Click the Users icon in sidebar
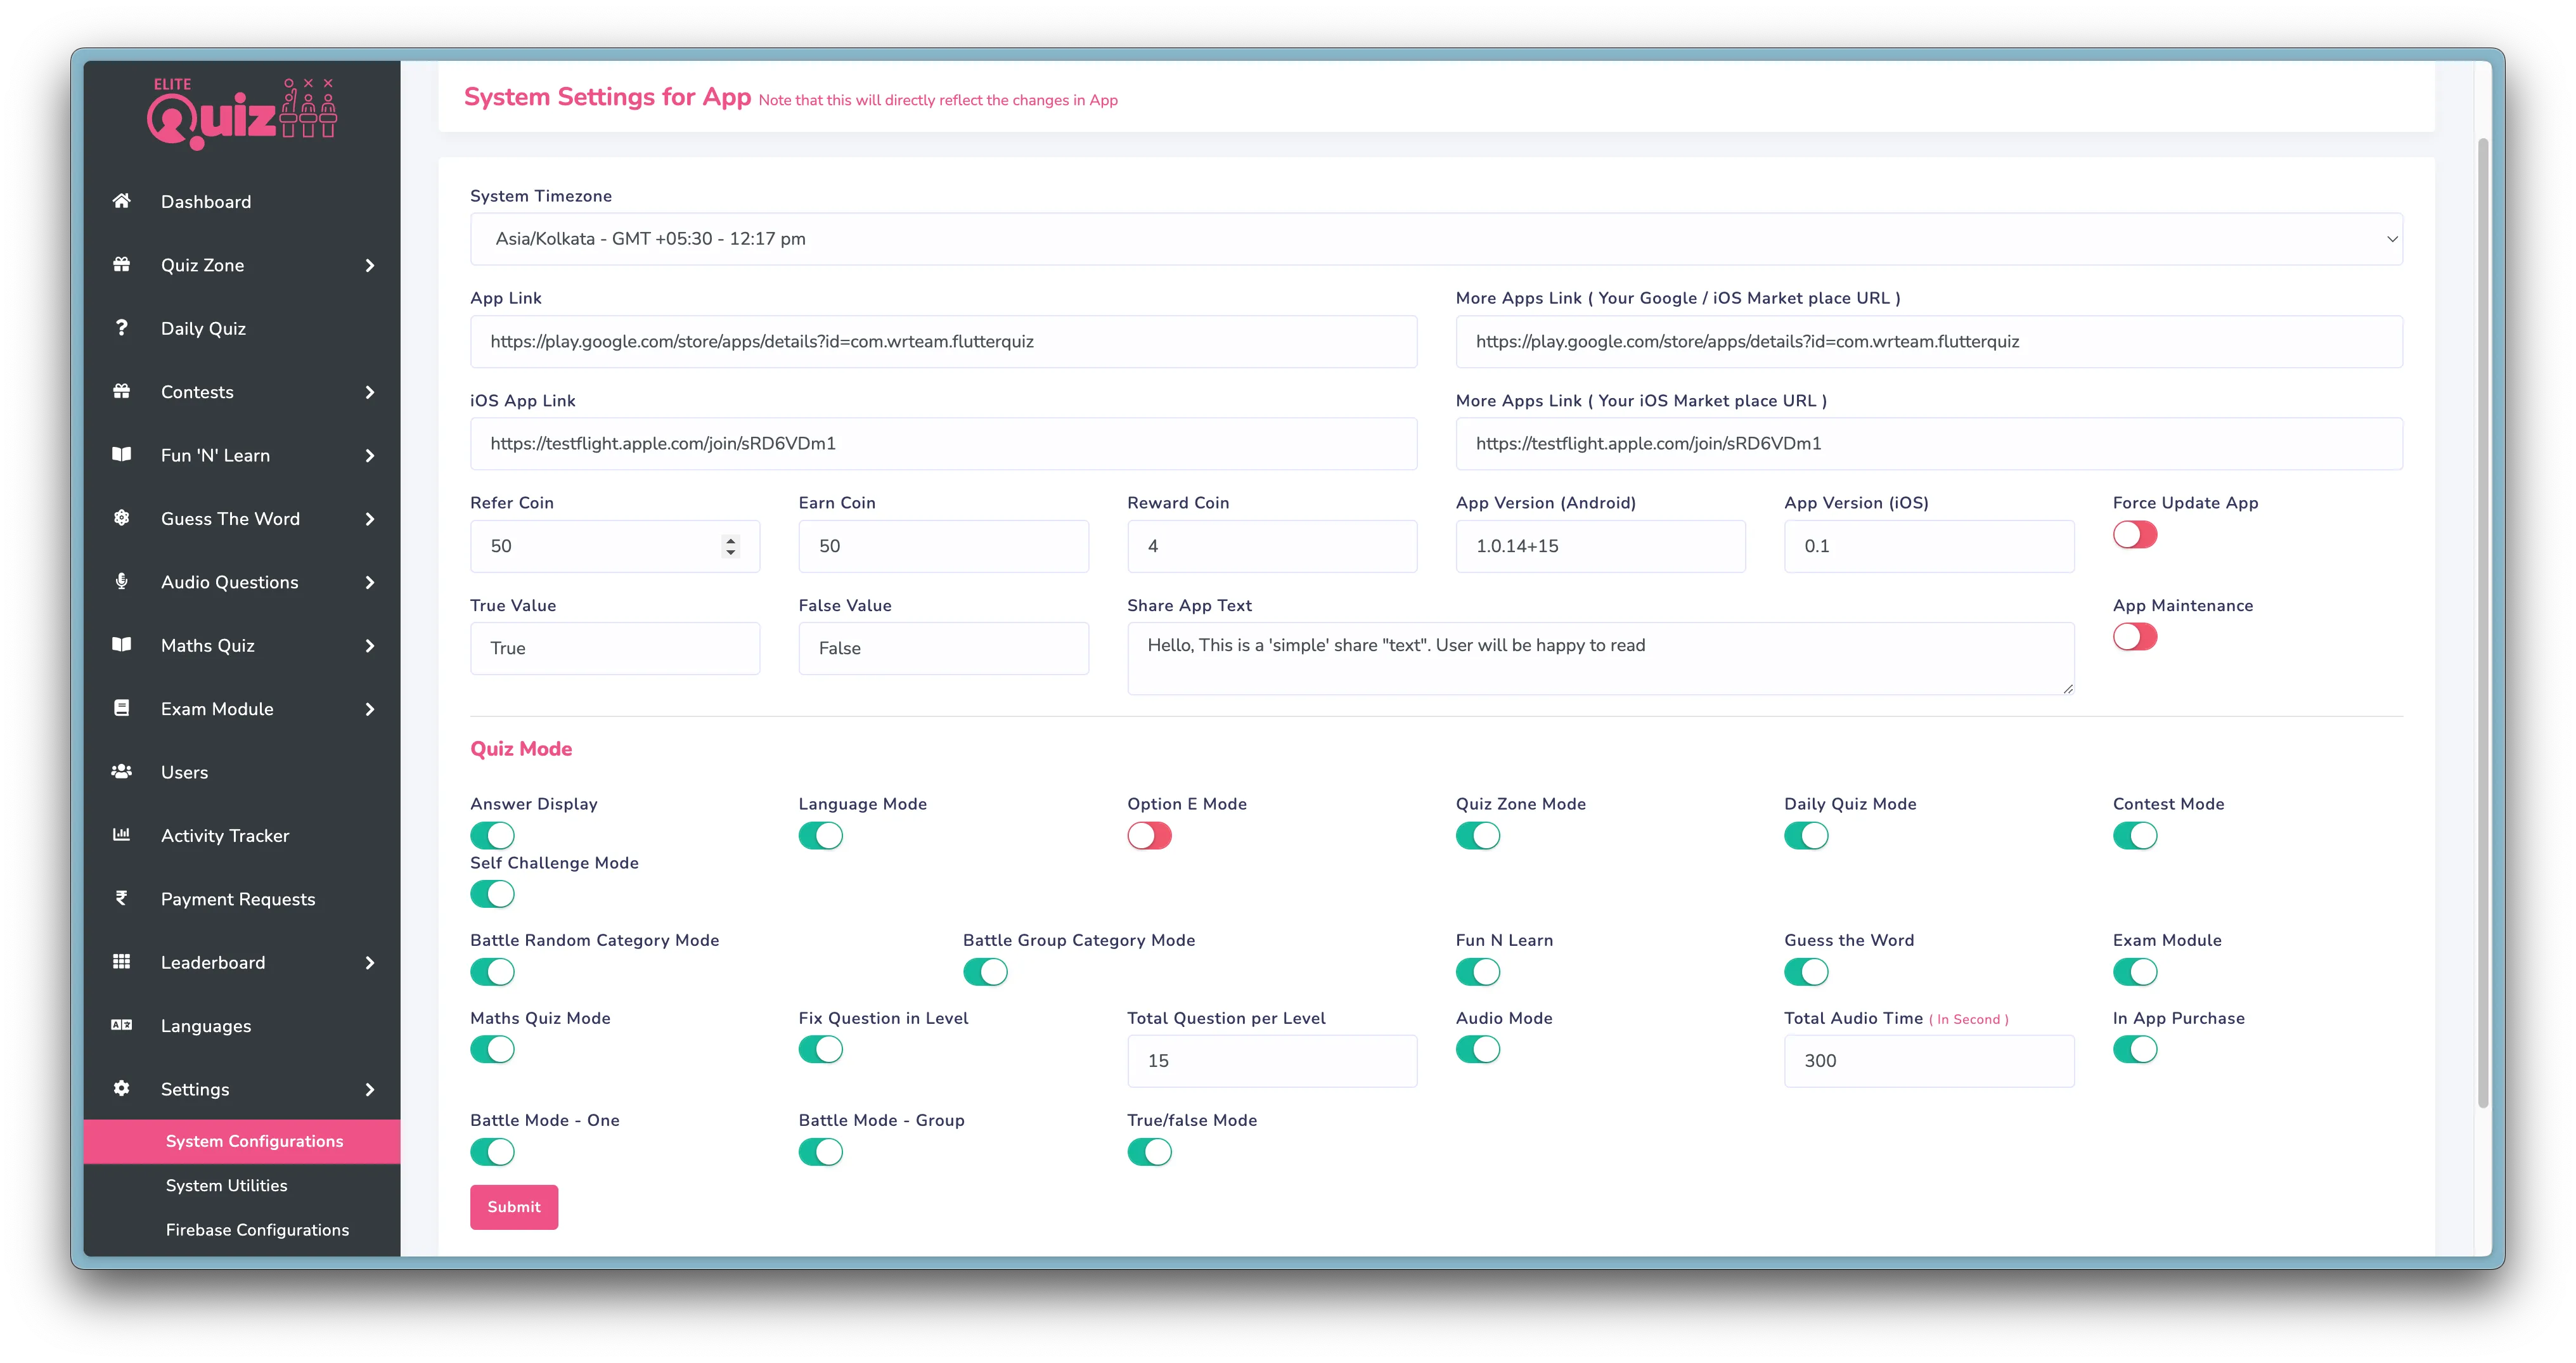The height and width of the screenshot is (1363, 2576). (121, 771)
